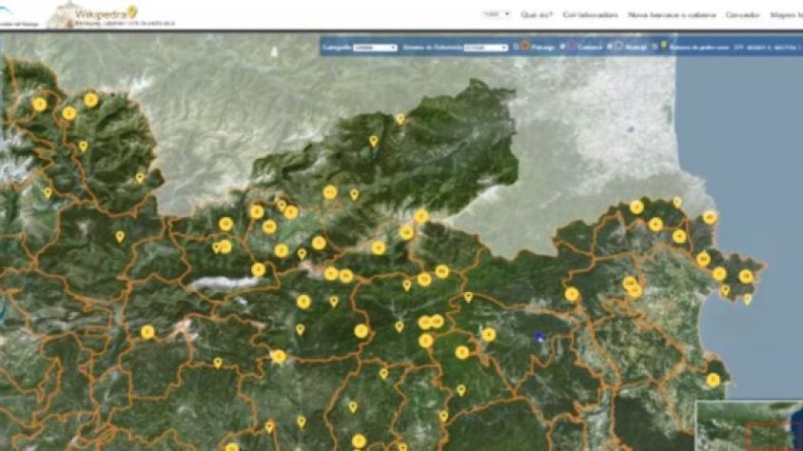Open the Categoria dropdown
803x451 pixels.
pos(374,46)
